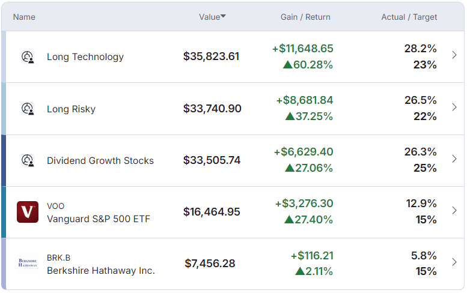The image size is (467, 293).
Task: Open the Vanguard S&P 500 ETF name
Action: click(99, 219)
